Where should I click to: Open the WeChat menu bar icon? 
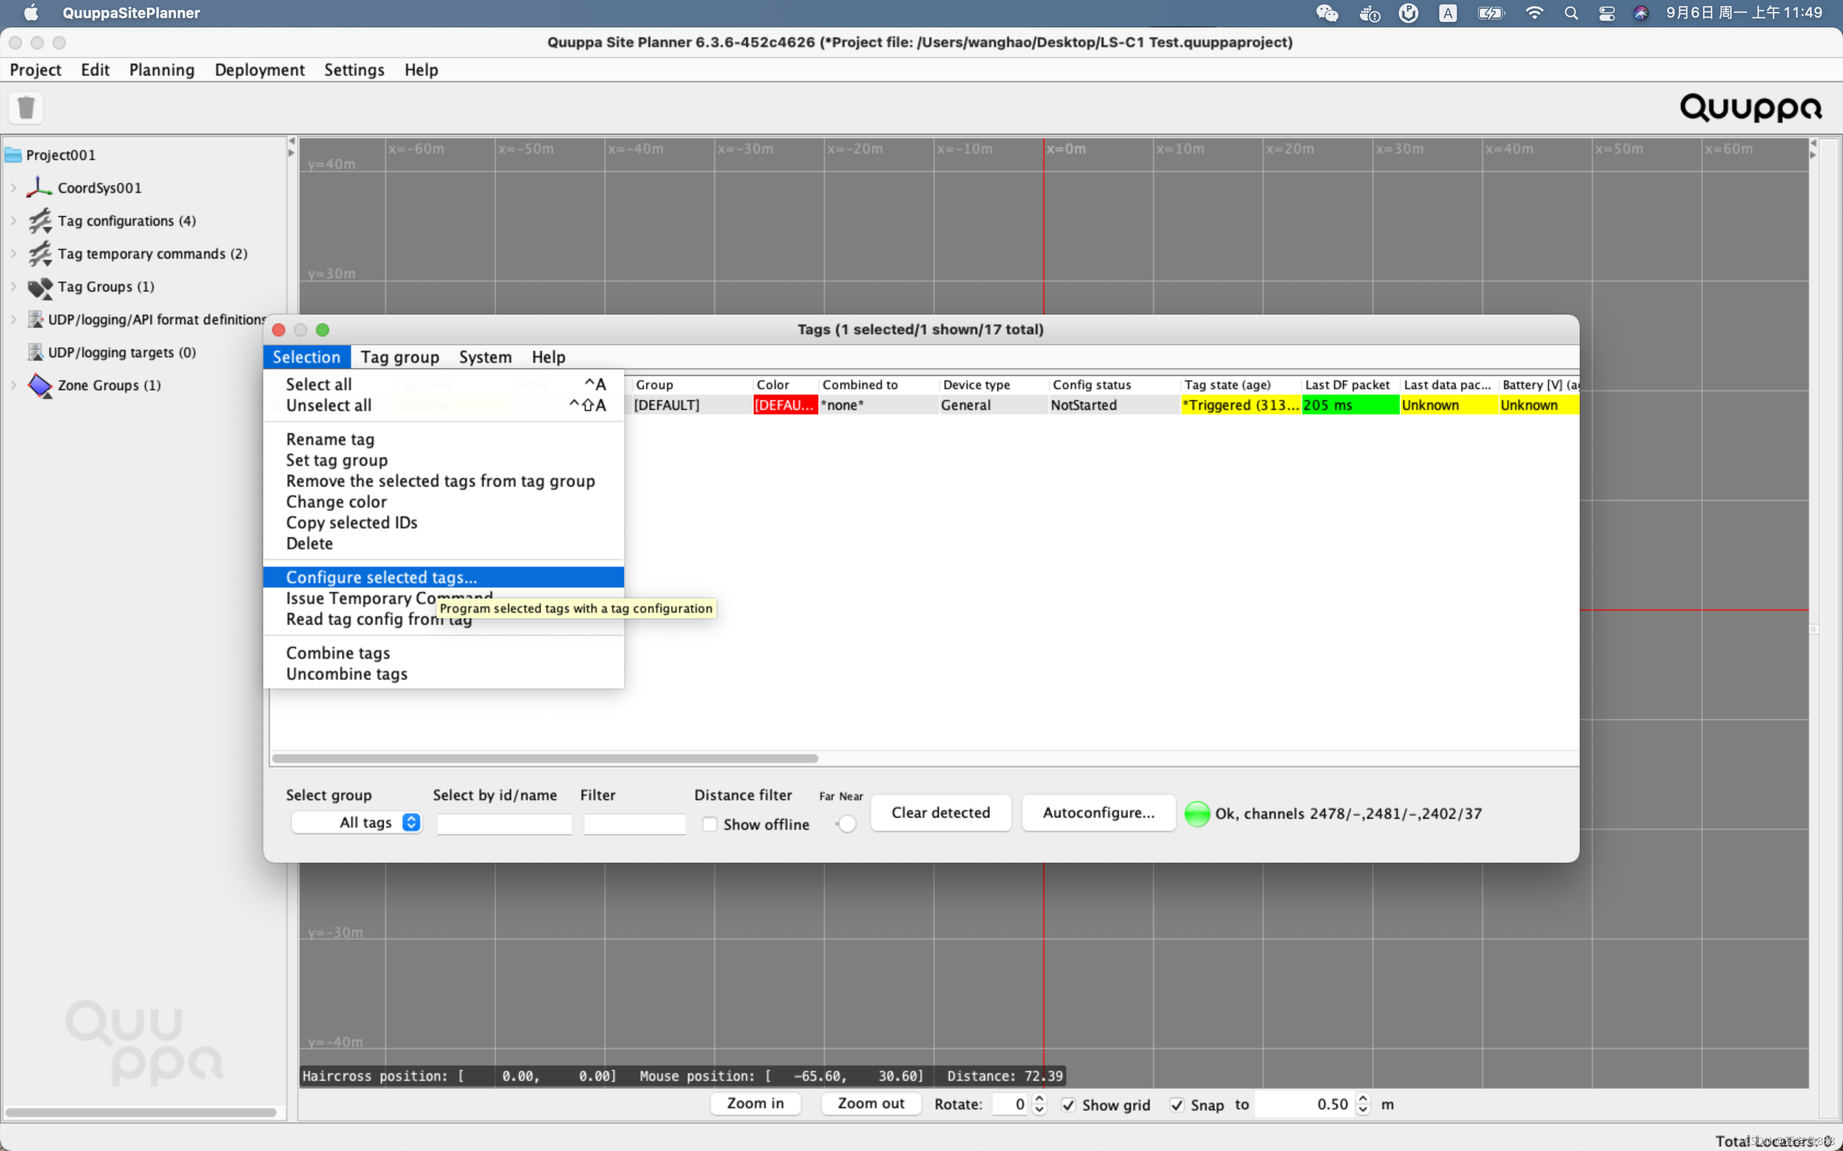pyautogui.click(x=1327, y=13)
